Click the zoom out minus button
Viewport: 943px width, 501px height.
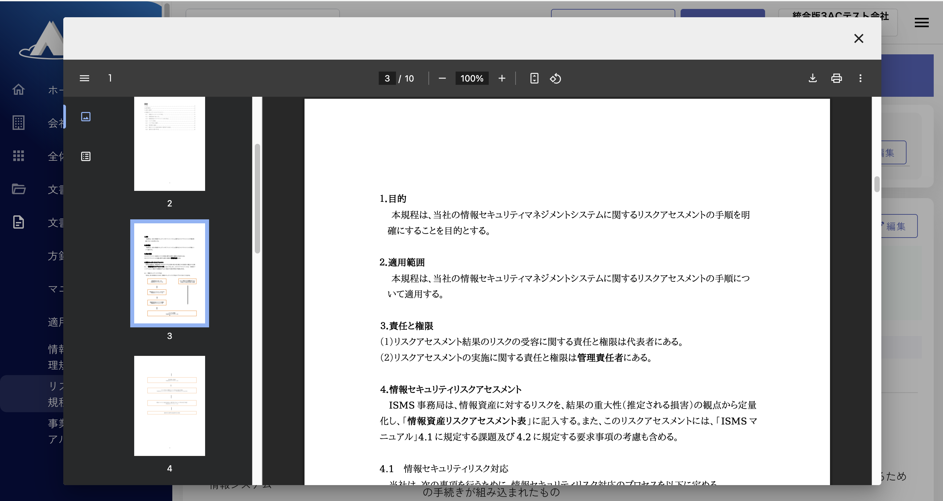[442, 78]
